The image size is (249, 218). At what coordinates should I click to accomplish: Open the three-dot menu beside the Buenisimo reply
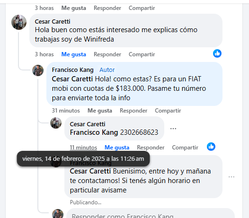coord(231,176)
